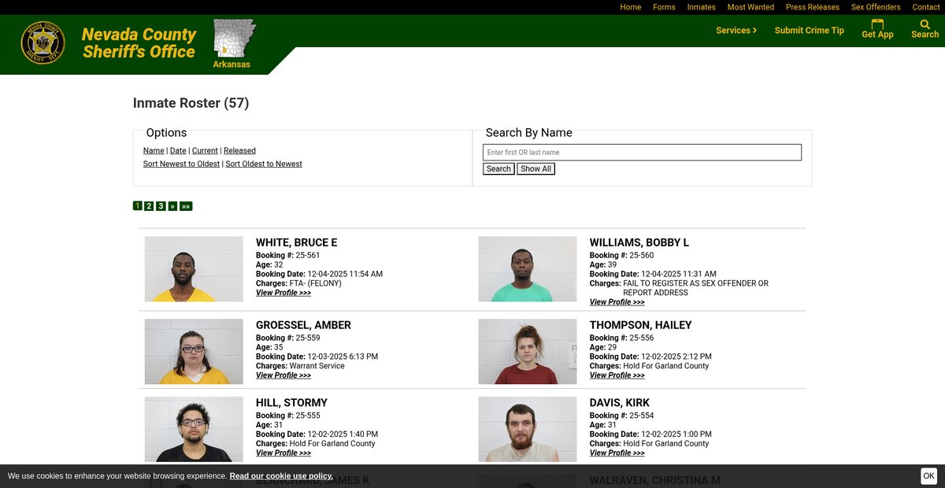Screen dimensions: 945x488
Task: Open Read our cookie use policy link
Action: pos(281,476)
